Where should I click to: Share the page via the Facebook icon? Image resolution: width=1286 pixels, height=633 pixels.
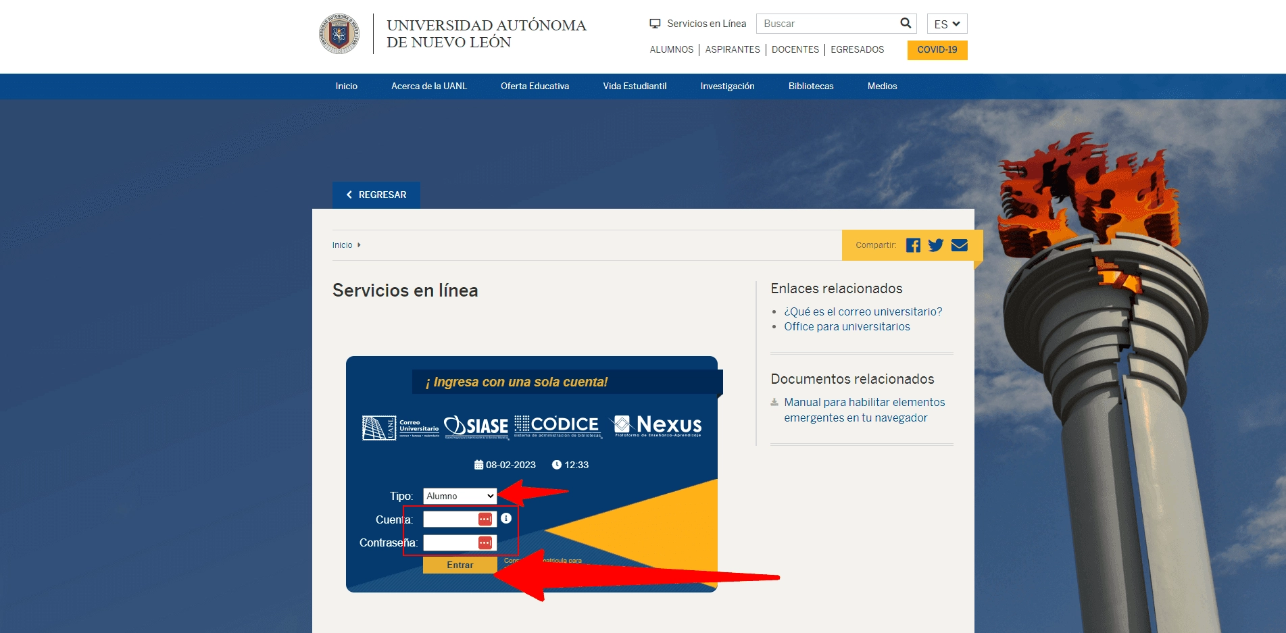point(913,245)
